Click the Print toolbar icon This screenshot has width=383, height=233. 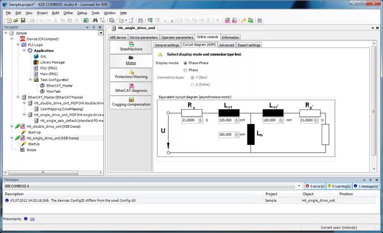click(32, 20)
